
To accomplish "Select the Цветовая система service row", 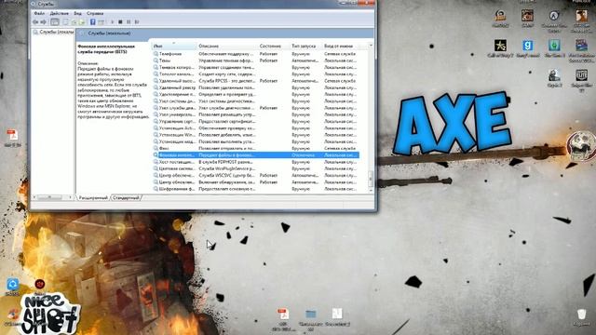I will click(255, 168).
